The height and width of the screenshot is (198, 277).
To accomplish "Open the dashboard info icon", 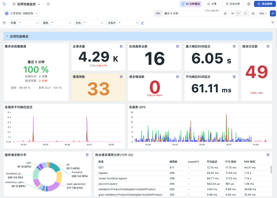I will click(48, 4).
